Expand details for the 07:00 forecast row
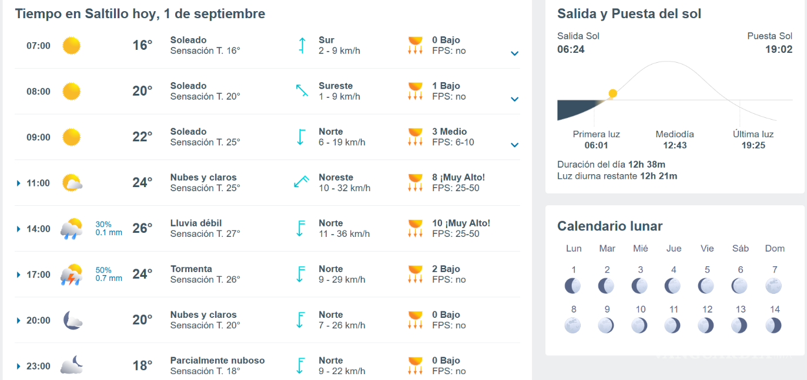This screenshot has width=807, height=380. [514, 53]
